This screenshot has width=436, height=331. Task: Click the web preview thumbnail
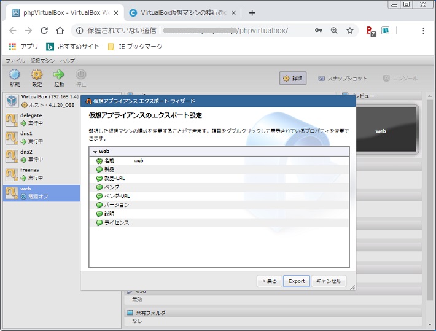pos(387,130)
